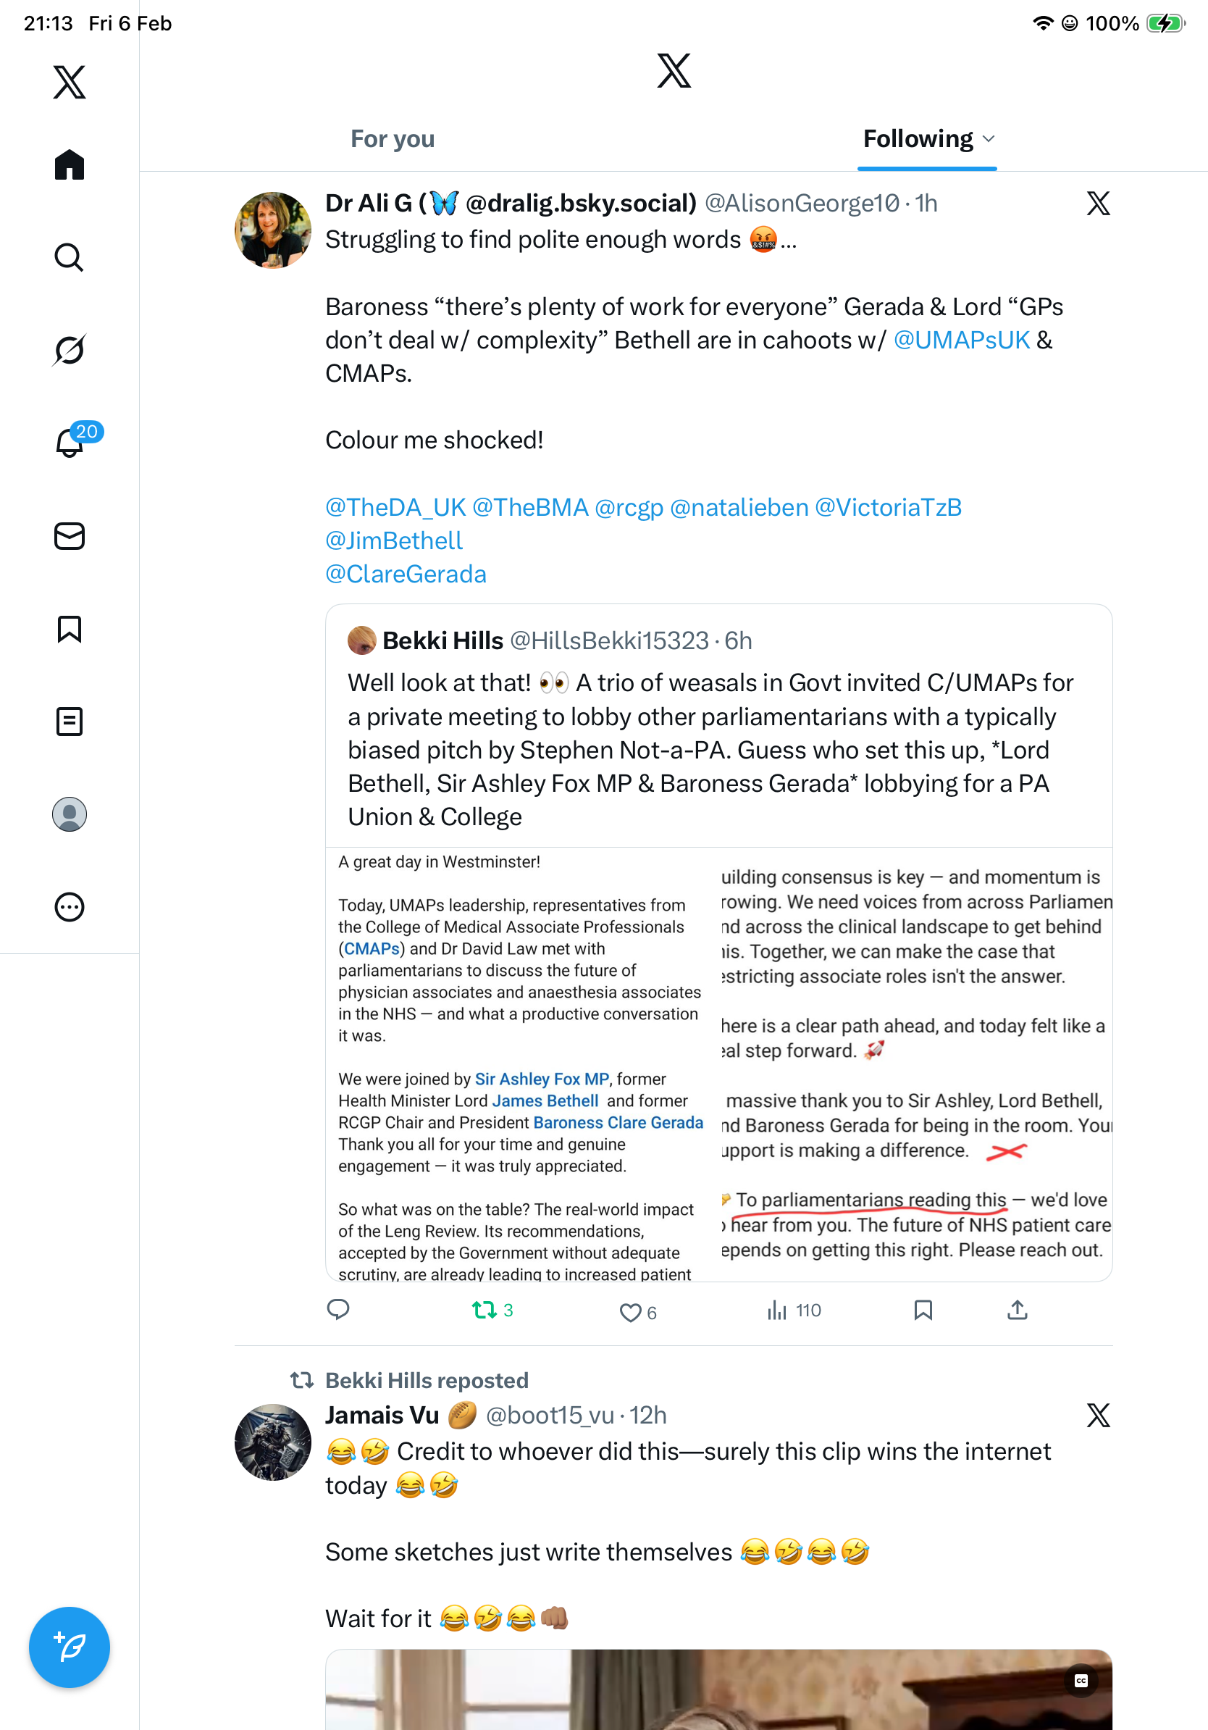Image resolution: width=1208 pixels, height=1730 pixels.
Task: Open Bookmarks from the sidebar
Action: pyautogui.click(x=70, y=629)
